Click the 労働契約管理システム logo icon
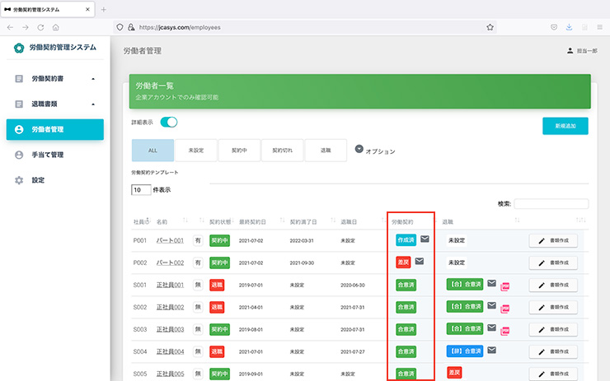 [19, 48]
